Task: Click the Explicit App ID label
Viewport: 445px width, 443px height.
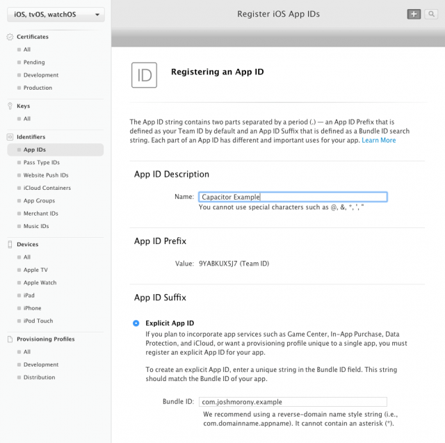Action: (170, 323)
